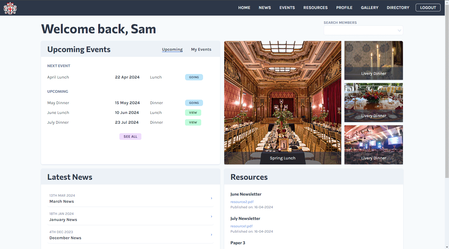Open the Search Members dropdown
This screenshot has height=249, width=449.
[363, 30]
